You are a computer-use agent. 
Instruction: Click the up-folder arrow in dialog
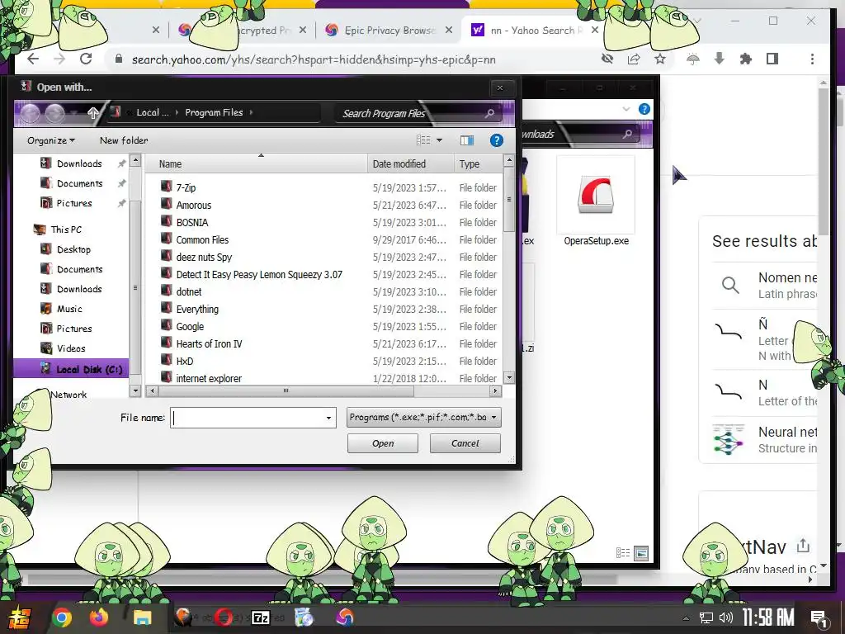[x=92, y=112]
